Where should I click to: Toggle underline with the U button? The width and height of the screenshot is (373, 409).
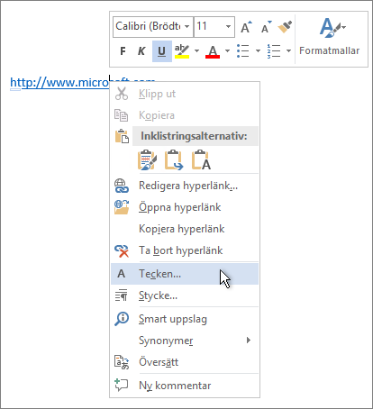click(162, 51)
